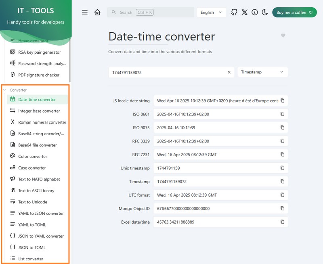
Task: Open the English language dropdown
Action: [211, 13]
